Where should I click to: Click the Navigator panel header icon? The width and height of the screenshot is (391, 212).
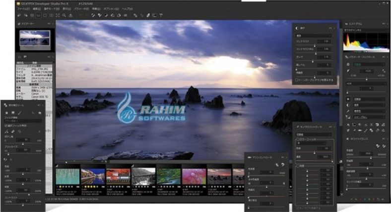pos(19,23)
